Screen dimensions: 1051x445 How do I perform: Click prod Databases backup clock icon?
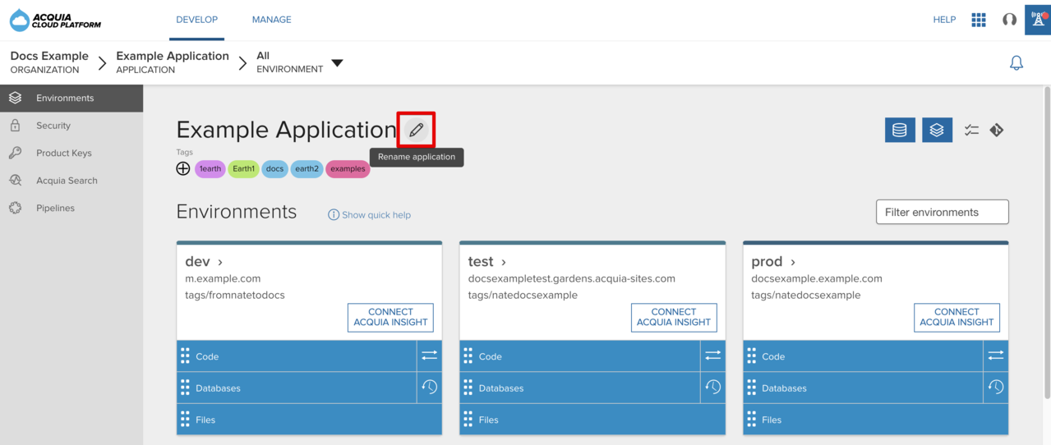(x=996, y=388)
